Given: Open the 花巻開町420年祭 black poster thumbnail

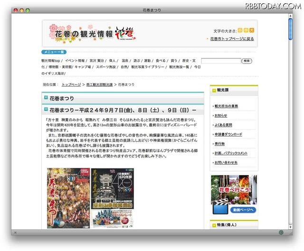Looking at the screenshot, I should 113,189.
